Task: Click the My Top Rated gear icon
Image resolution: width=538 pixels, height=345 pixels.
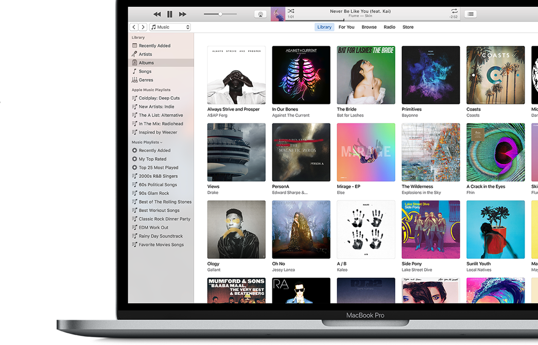Action: coord(134,159)
